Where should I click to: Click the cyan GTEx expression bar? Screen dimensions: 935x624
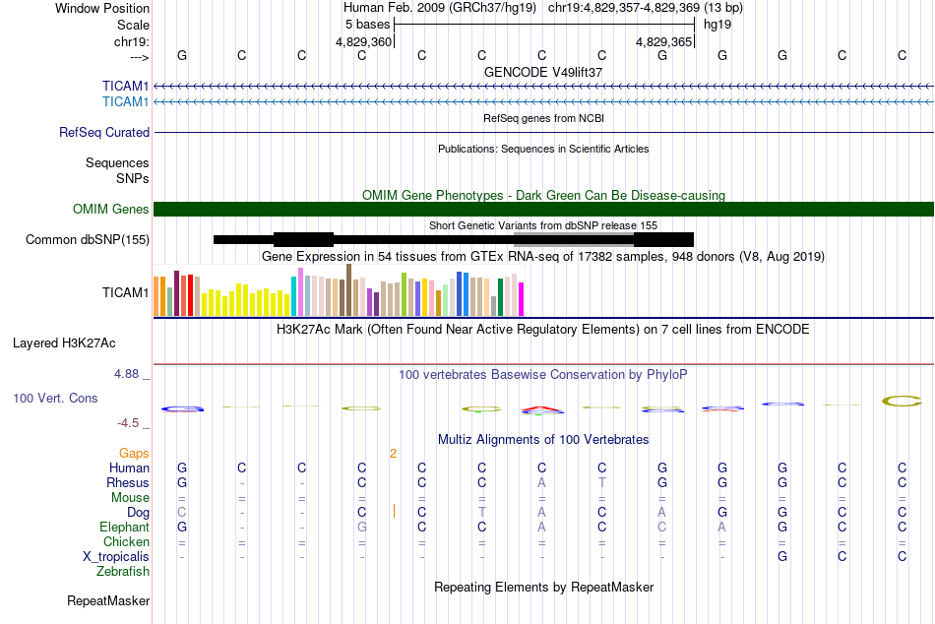pyautogui.click(x=294, y=296)
